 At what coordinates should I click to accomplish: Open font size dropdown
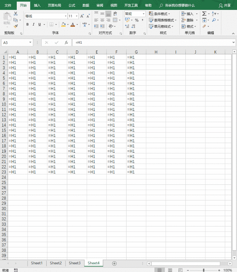point(76,16)
